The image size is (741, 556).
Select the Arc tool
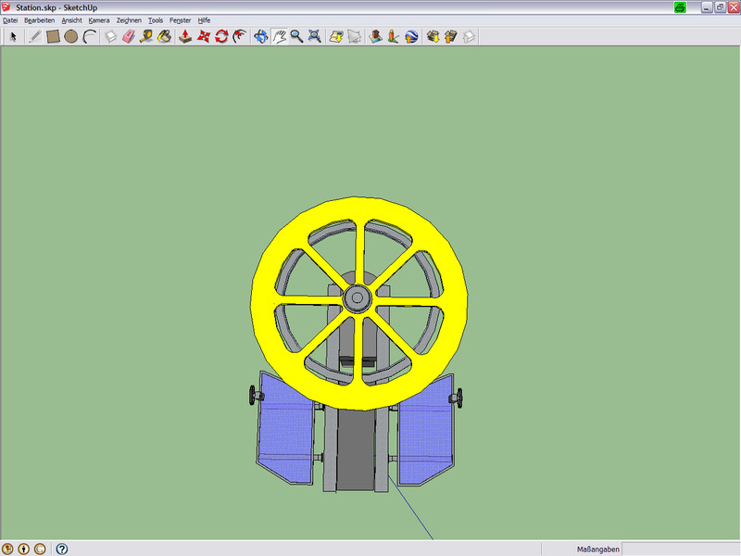pos(89,36)
